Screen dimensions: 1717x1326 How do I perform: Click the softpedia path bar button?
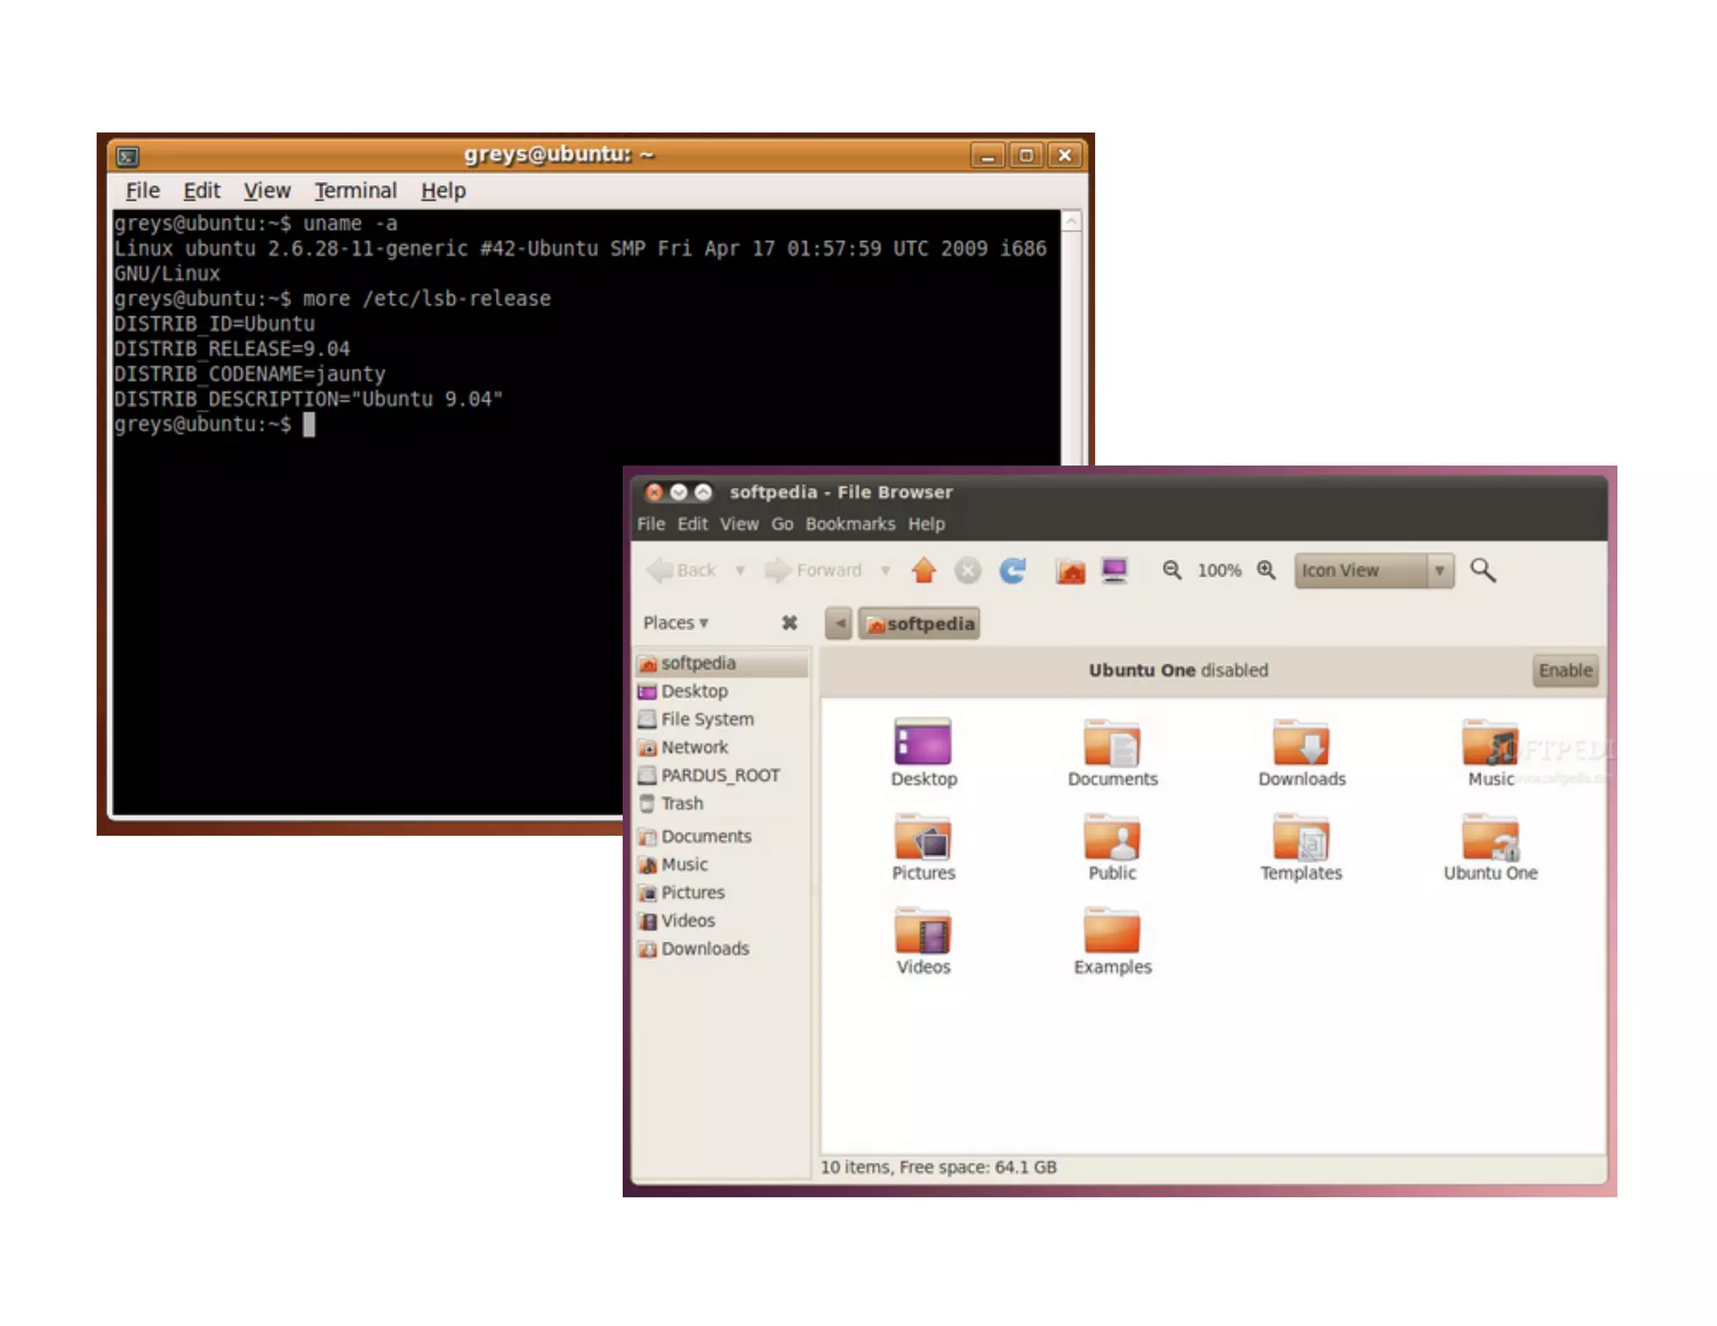(920, 624)
